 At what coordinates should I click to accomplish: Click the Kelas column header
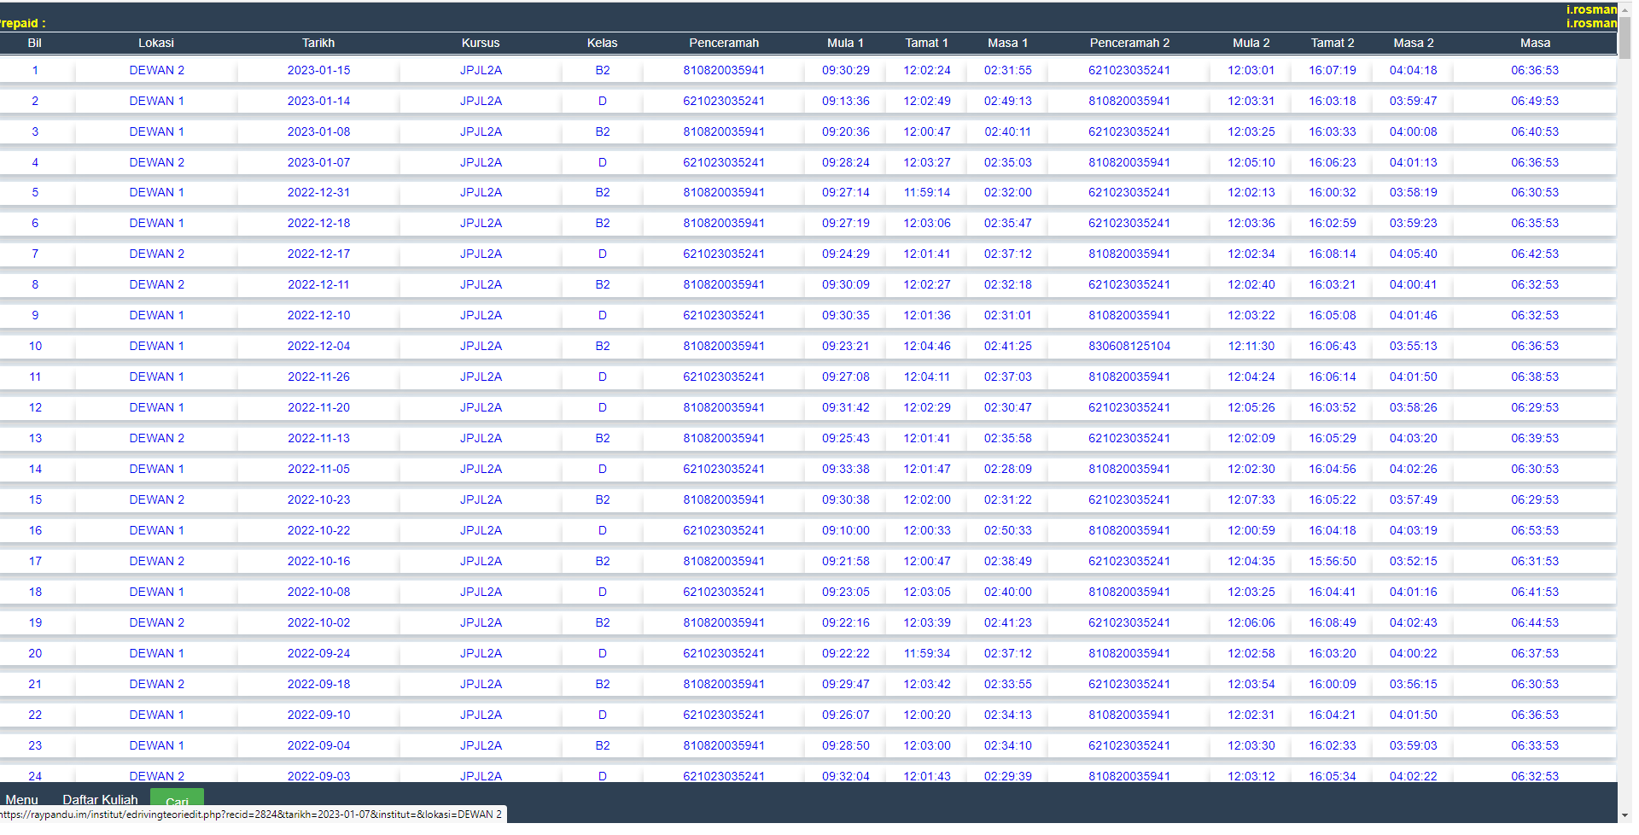click(x=602, y=43)
